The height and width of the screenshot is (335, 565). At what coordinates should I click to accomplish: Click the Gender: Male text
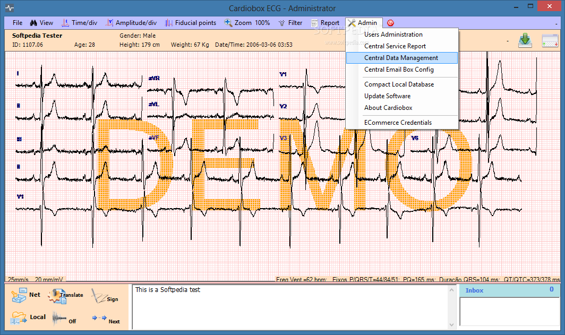138,36
